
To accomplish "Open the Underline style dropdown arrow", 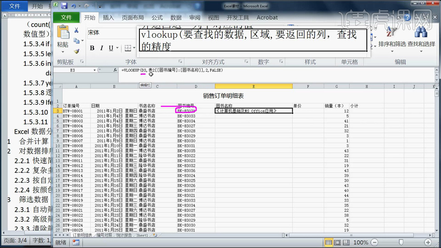I will click(117, 48).
